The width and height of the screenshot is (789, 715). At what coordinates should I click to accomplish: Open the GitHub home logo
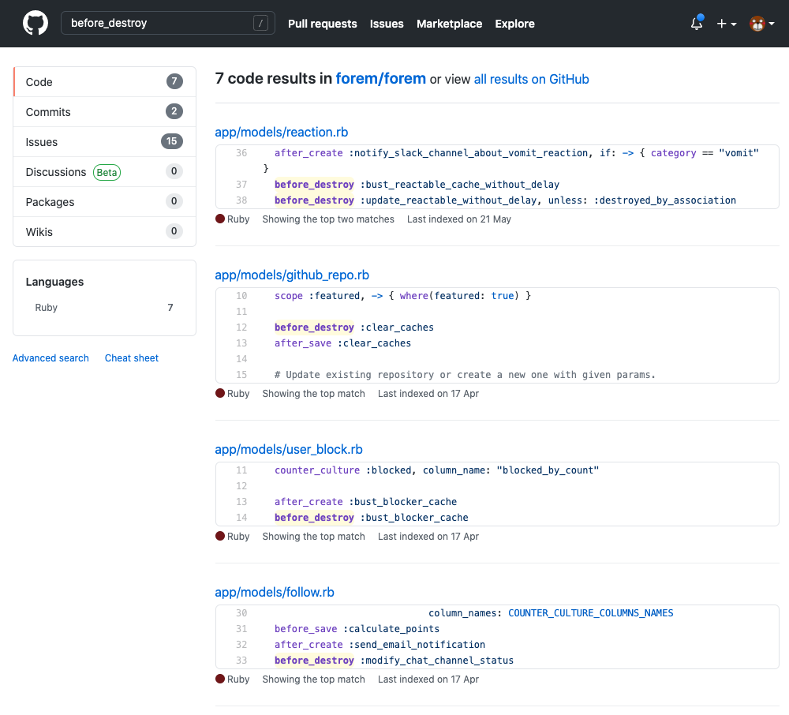coord(36,23)
